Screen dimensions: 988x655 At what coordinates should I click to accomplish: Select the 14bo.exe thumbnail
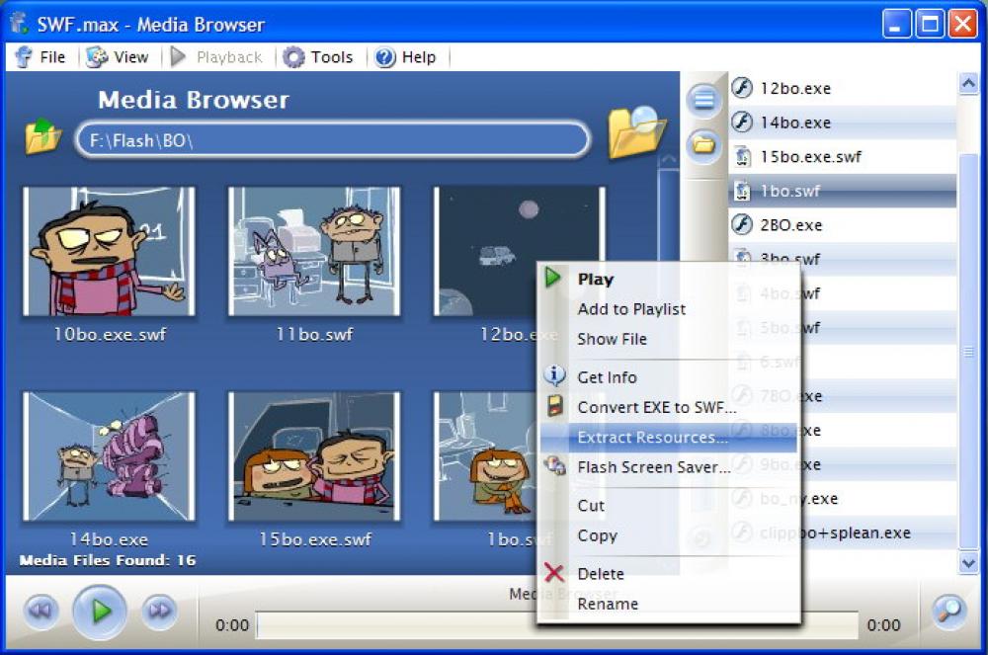pyautogui.click(x=109, y=456)
